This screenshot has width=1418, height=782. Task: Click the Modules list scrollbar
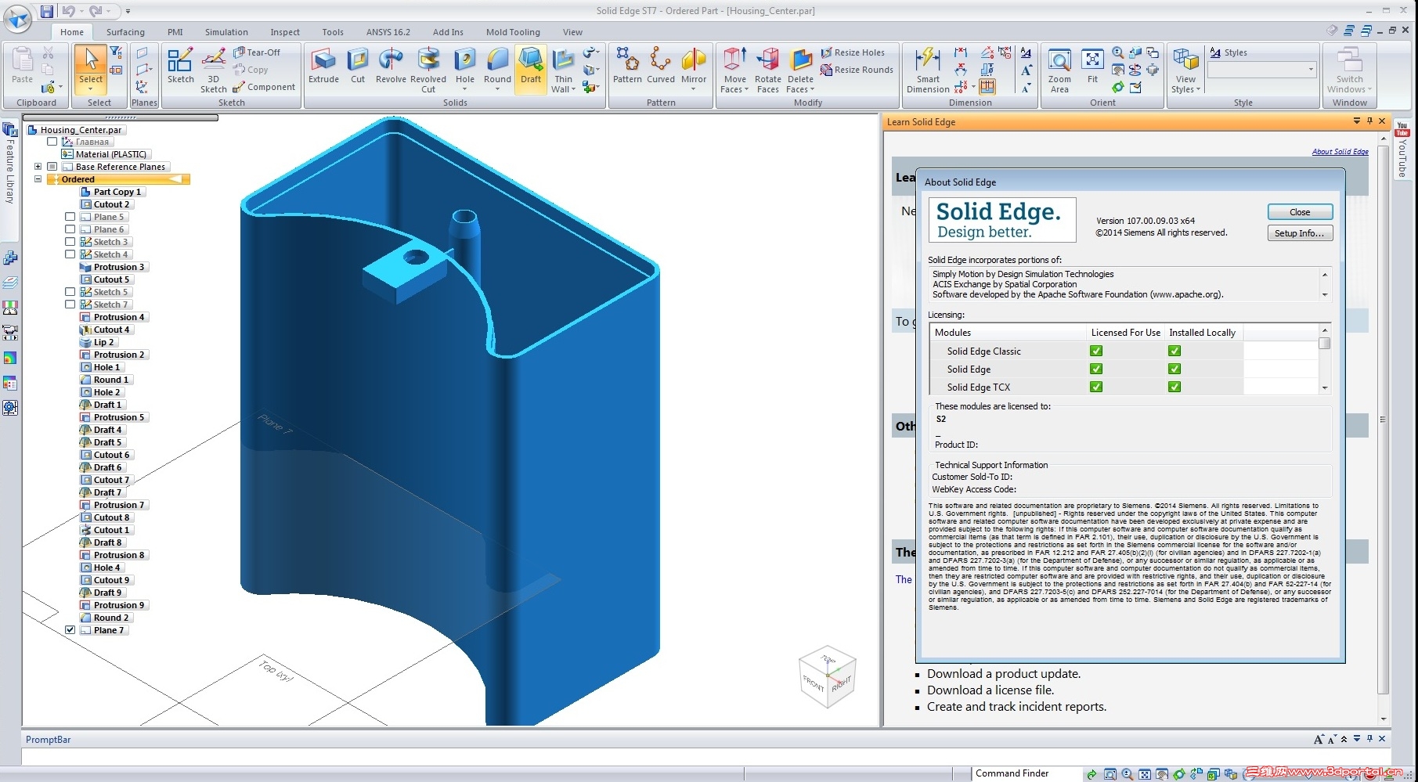1324,360
